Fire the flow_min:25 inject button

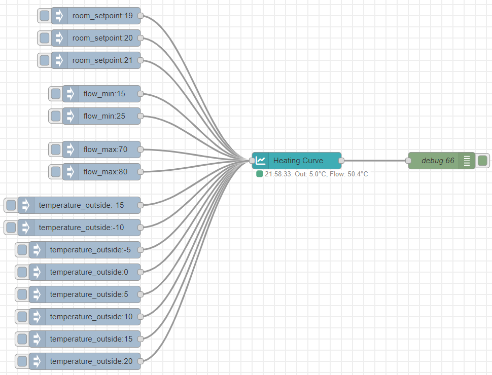click(56, 116)
